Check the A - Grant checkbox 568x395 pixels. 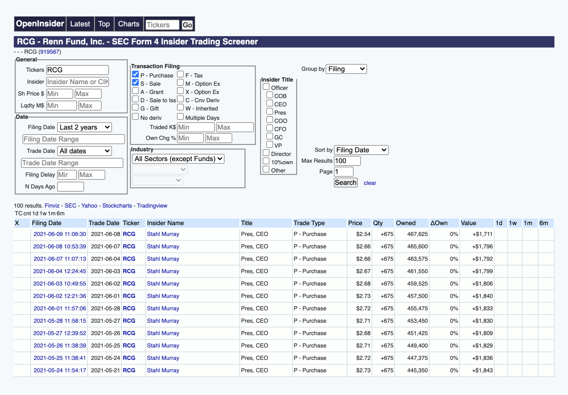point(135,91)
